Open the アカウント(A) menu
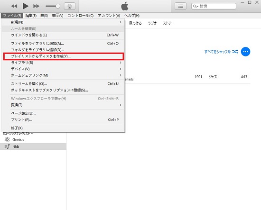 pyautogui.click(x=109, y=16)
